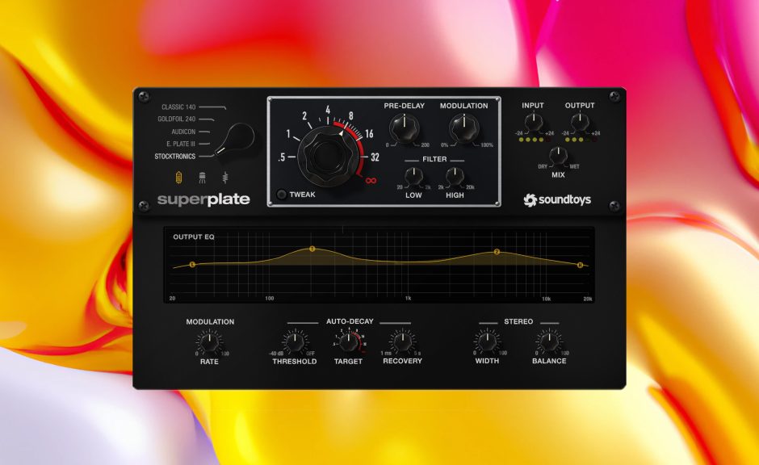Select the resistor solid-state style icon
This screenshot has height=465, width=759.
225,177
